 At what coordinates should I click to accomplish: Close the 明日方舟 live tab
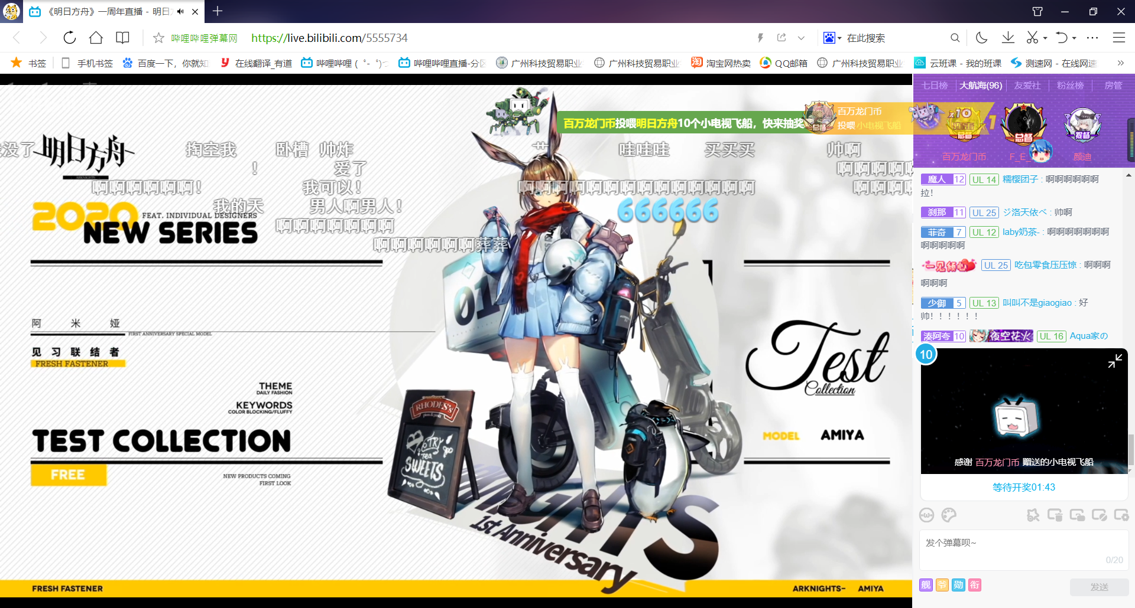195,11
